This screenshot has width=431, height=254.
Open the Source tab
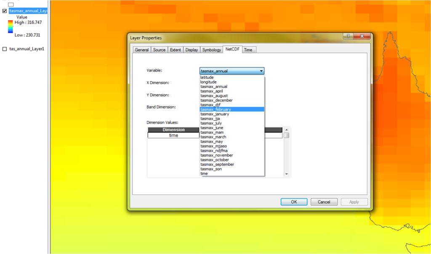coord(159,50)
